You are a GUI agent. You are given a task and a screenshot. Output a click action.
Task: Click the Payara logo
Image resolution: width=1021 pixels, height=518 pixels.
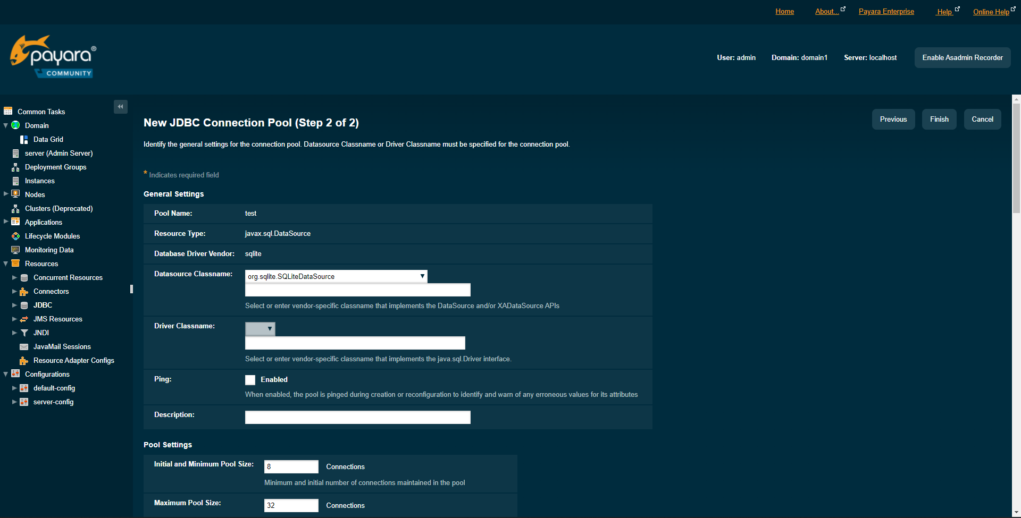tap(52, 56)
